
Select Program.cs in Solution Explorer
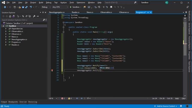tap(16, 42)
